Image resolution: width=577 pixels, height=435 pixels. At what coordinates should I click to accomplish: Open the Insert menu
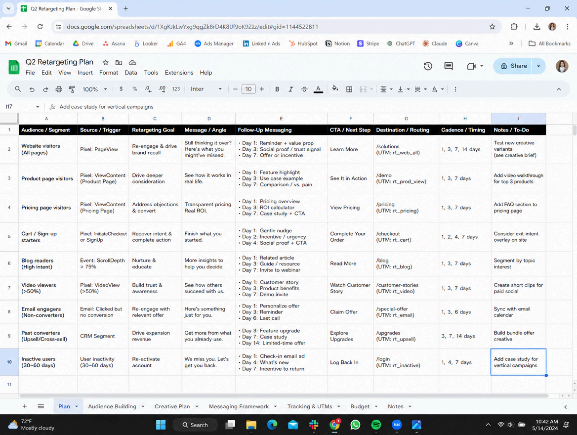pyautogui.click(x=85, y=73)
